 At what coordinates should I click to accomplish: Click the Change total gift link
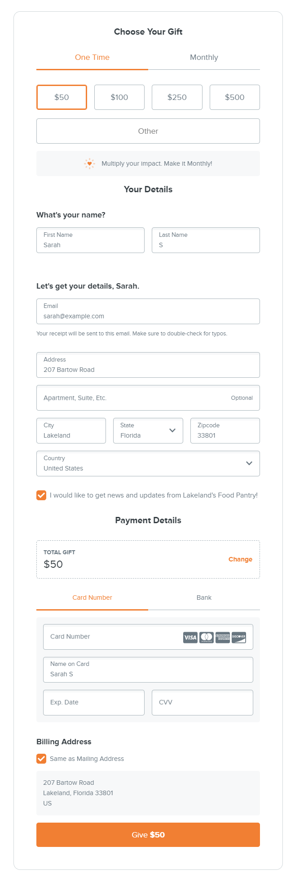[240, 559]
